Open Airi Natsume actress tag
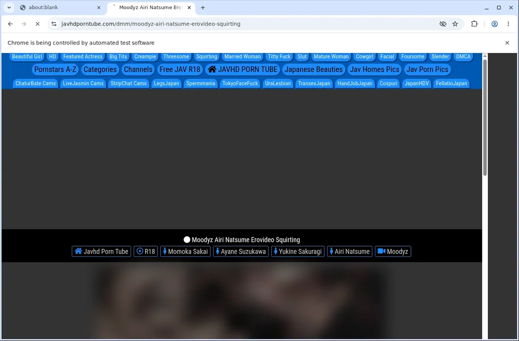 coord(350,251)
